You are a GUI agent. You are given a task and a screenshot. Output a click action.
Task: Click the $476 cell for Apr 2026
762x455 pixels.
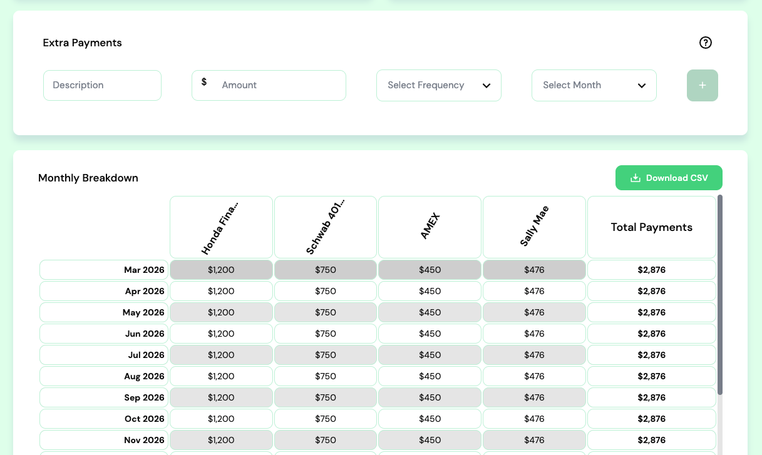click(534, 291)
